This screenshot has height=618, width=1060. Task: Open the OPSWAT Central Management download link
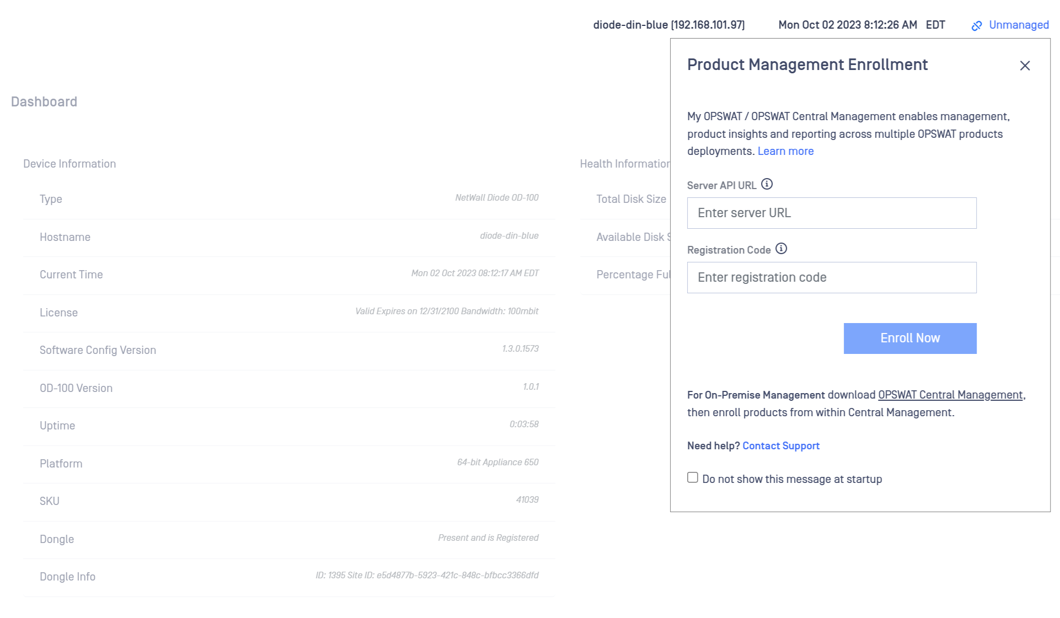pos(950,395)
